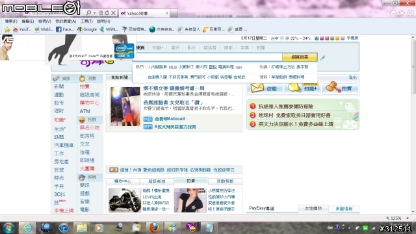Open compatibility view page icon
This screenshot has width=416, height=234.
(x=101, y=13)
